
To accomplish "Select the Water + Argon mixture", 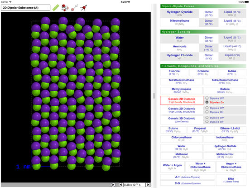I will click(x=172, y=167).
